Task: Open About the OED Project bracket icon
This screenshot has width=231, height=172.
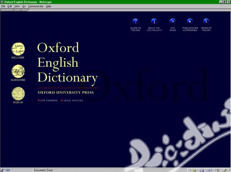Action: coord(154,21)
